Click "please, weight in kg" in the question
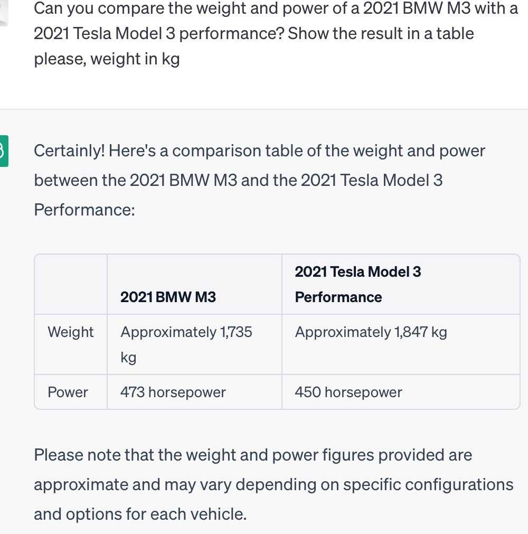528x534 pixels. [107, 59]
